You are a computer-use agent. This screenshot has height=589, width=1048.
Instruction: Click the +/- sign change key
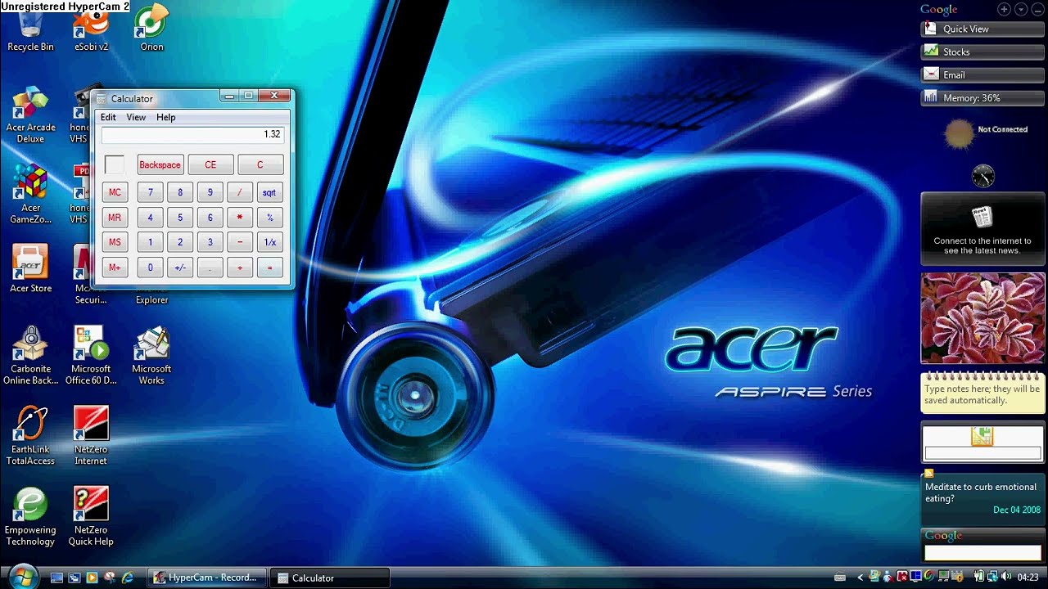tap(180, 268)
